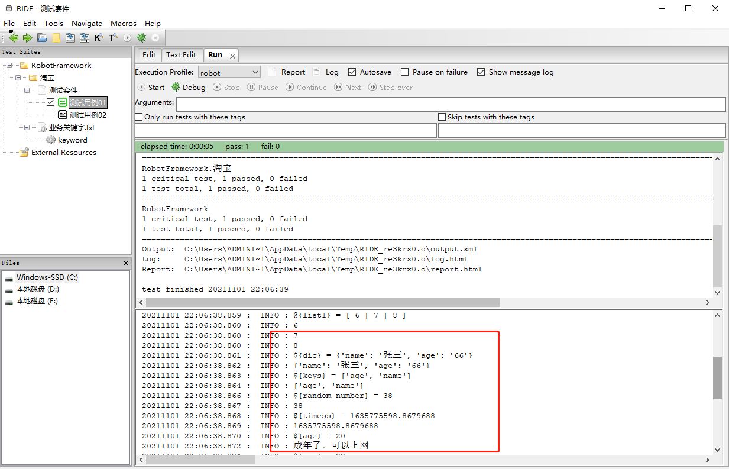Click the 本地磁盘 (E:) drive icon
This screenshot has height=469, width=729.
pos(9,302)
